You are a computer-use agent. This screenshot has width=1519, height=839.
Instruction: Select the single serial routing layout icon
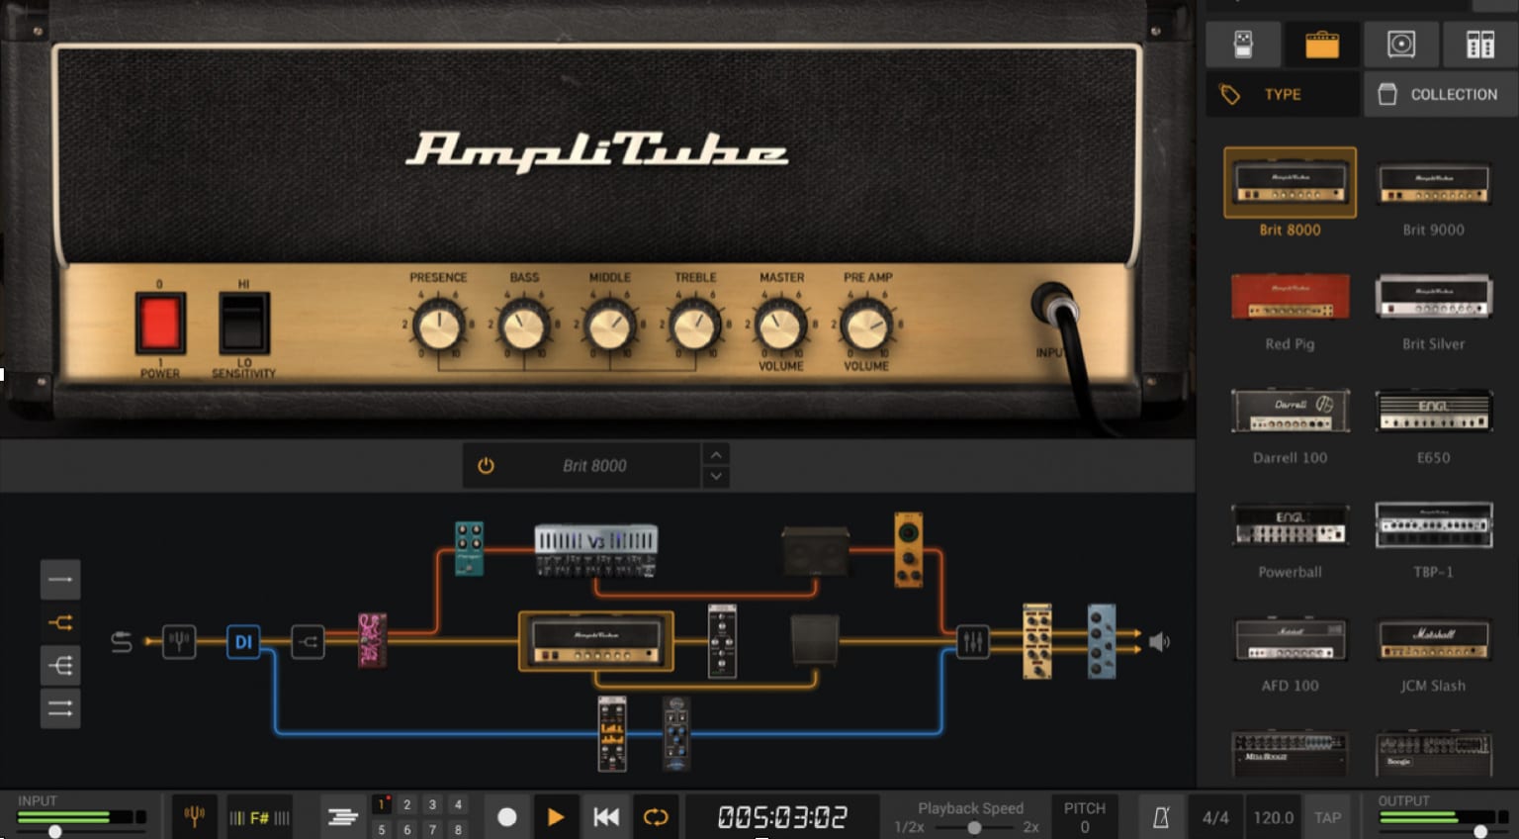(60, 580)
